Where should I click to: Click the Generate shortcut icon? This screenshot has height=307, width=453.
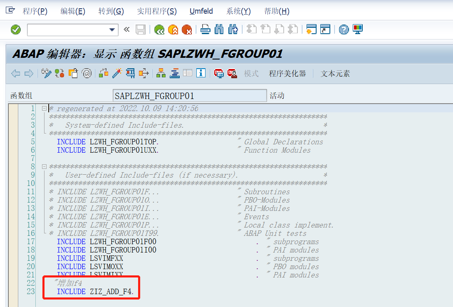[x=325, y=30]
